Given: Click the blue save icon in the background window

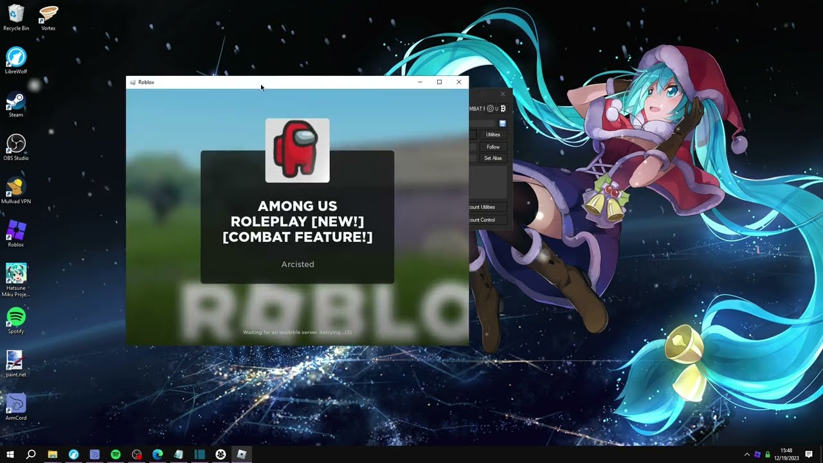Looking at the screenshot, I should point(503,123).
